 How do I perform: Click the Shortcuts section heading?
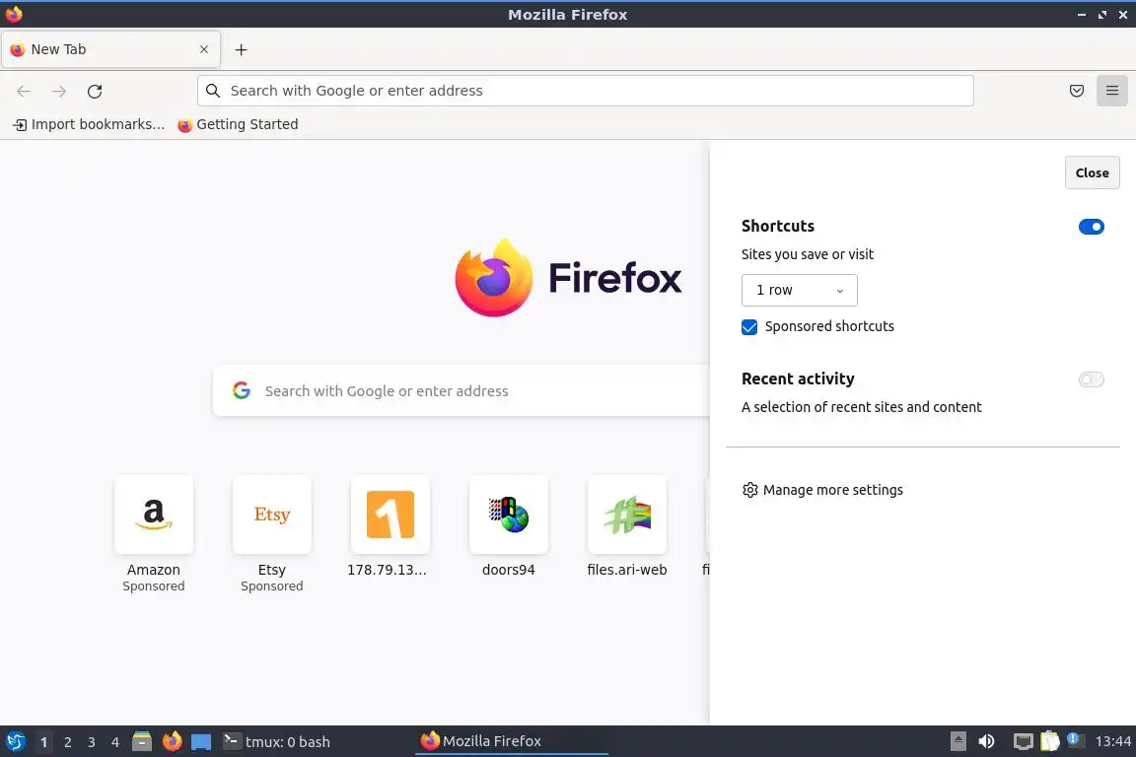click(x=777, y=226)
